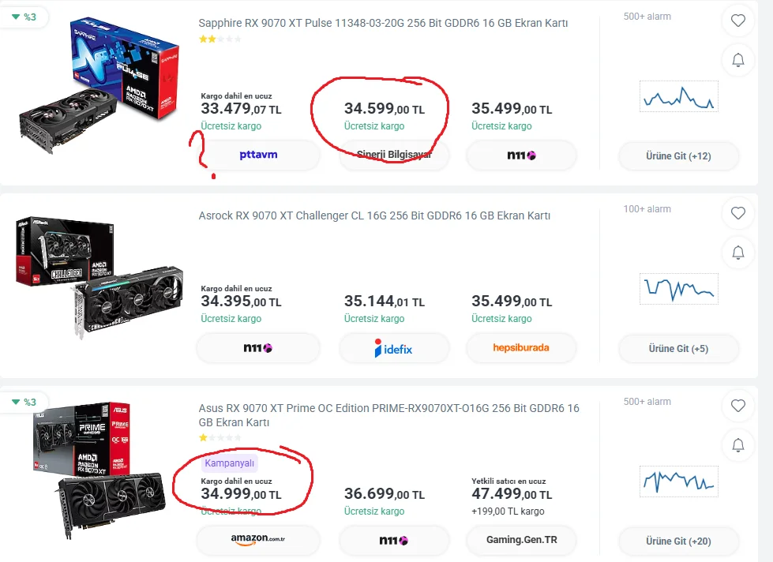
Task: Click the Asus Prime product image
Action: tap(98, 468)
